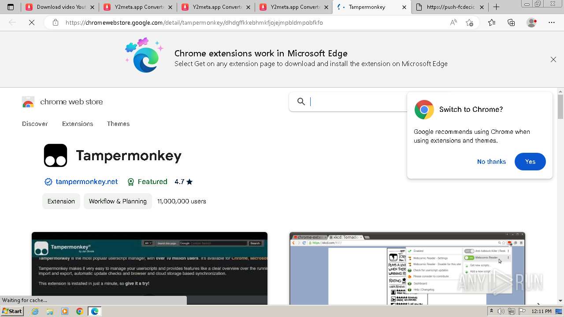Open the Themes section
Viewport: 564px width, 317px height.
point(118,124)
